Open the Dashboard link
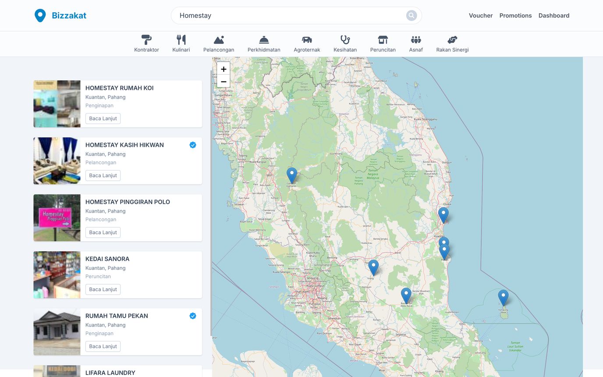The height and width of the screenshot is (377, 603). click(x=554, y=16)
